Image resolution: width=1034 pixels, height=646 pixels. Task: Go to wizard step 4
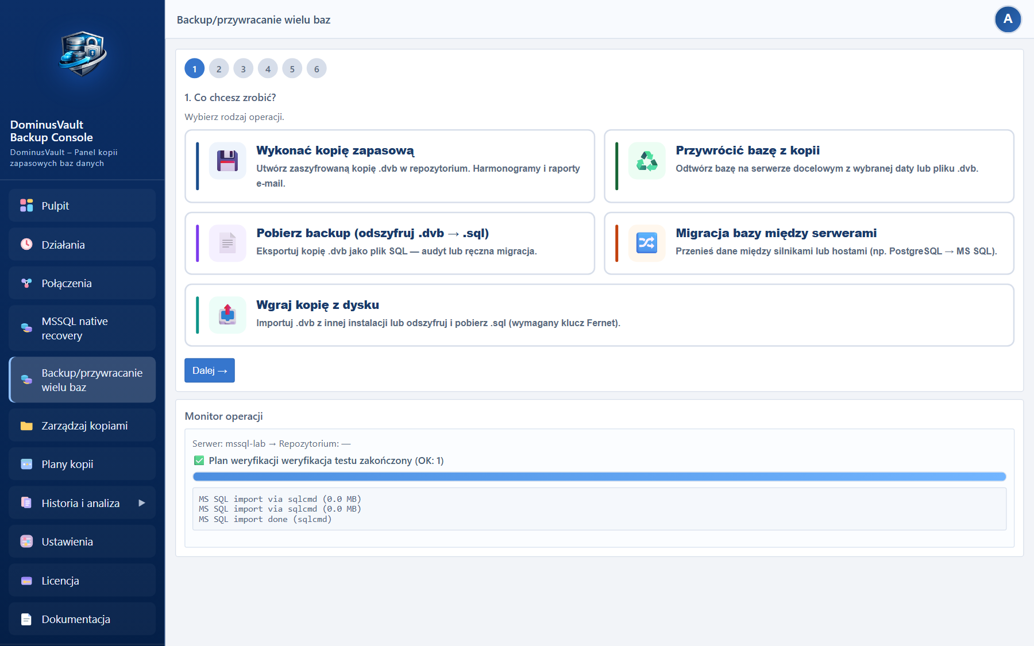(x=268, y=69)
